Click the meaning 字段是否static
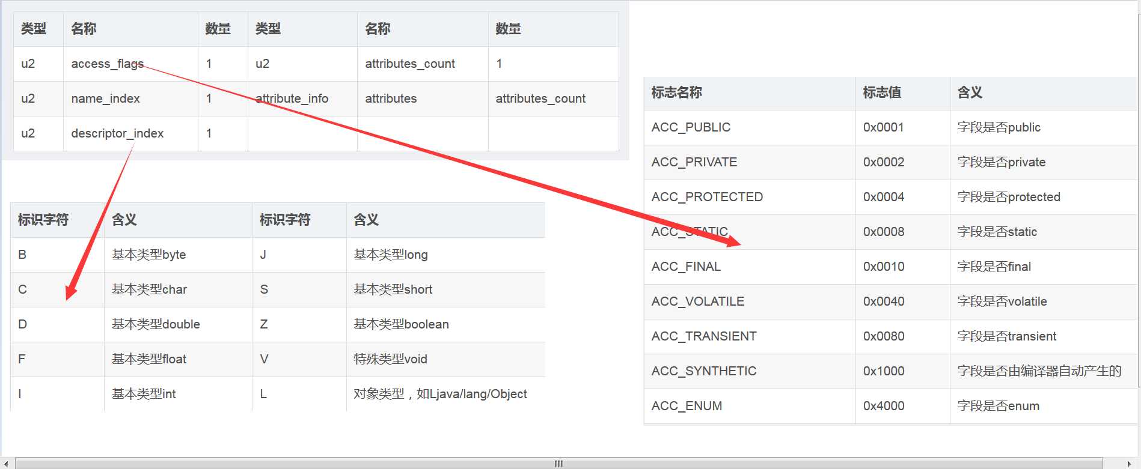 coord(997,232)
